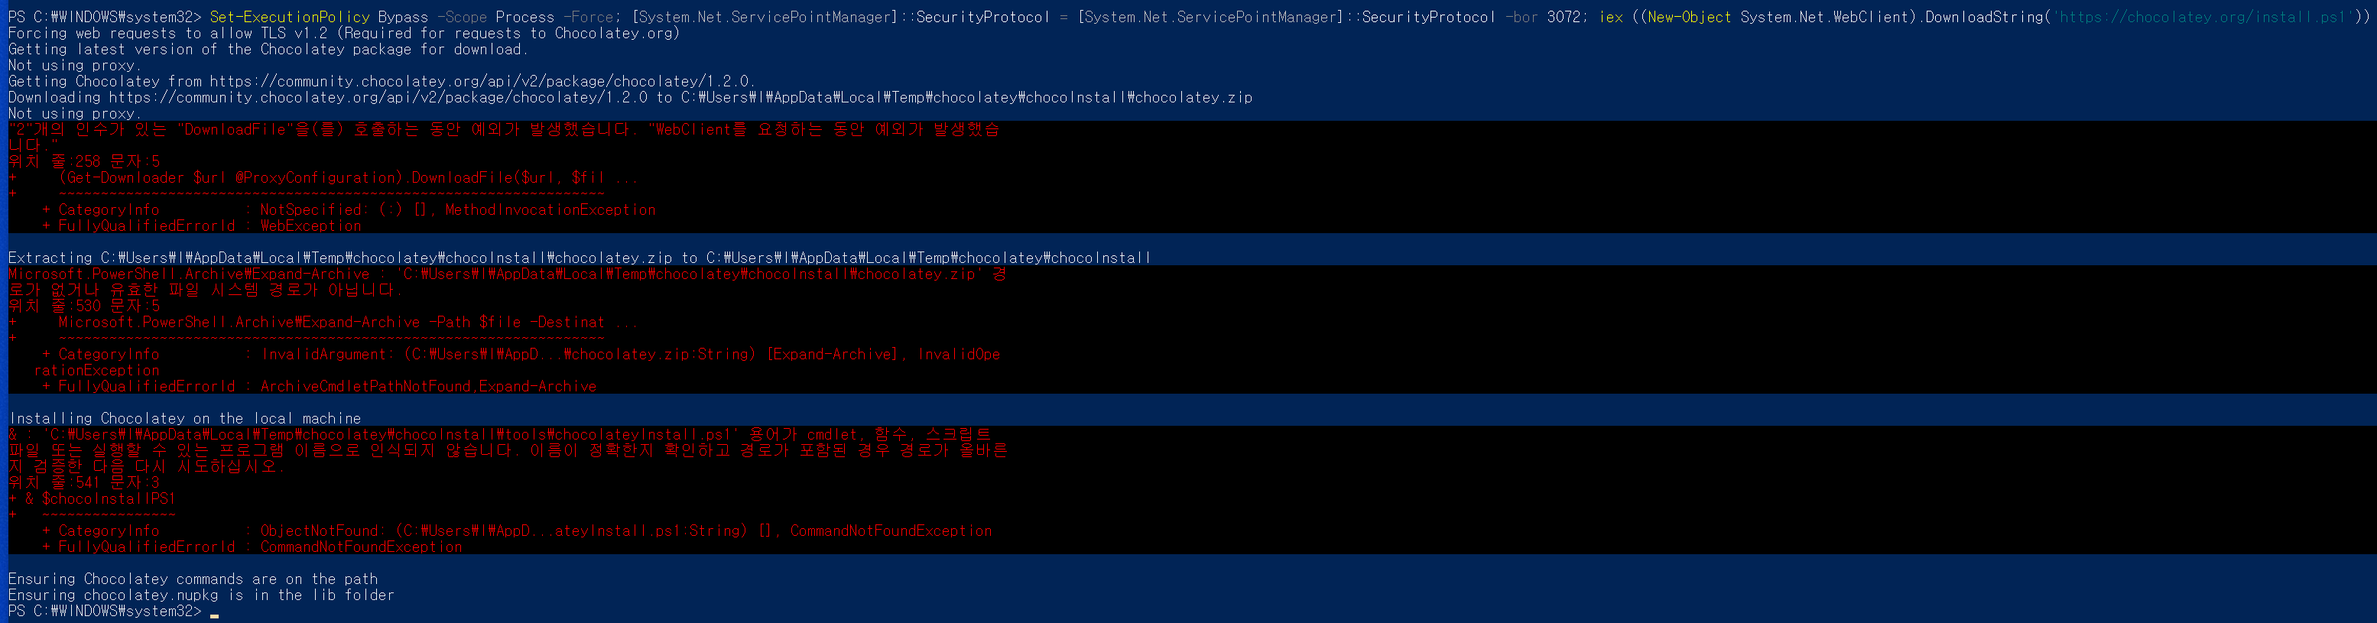
Task: Click 'Ensuring chocolatey.nupkg is in the lib folder' line
Action: coord(201,595)
